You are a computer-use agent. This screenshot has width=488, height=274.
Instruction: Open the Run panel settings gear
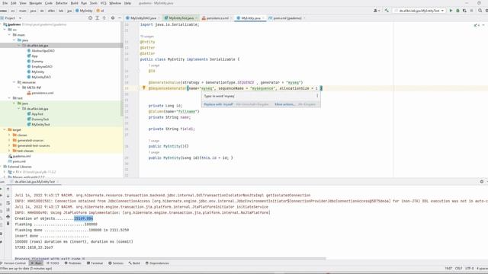[x=481, y=181]
